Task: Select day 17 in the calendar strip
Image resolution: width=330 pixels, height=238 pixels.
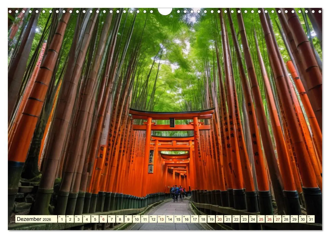Action: click(194, 219)
